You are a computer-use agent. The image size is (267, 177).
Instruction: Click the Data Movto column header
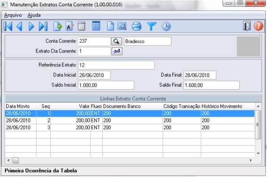[x=21, y=106]
